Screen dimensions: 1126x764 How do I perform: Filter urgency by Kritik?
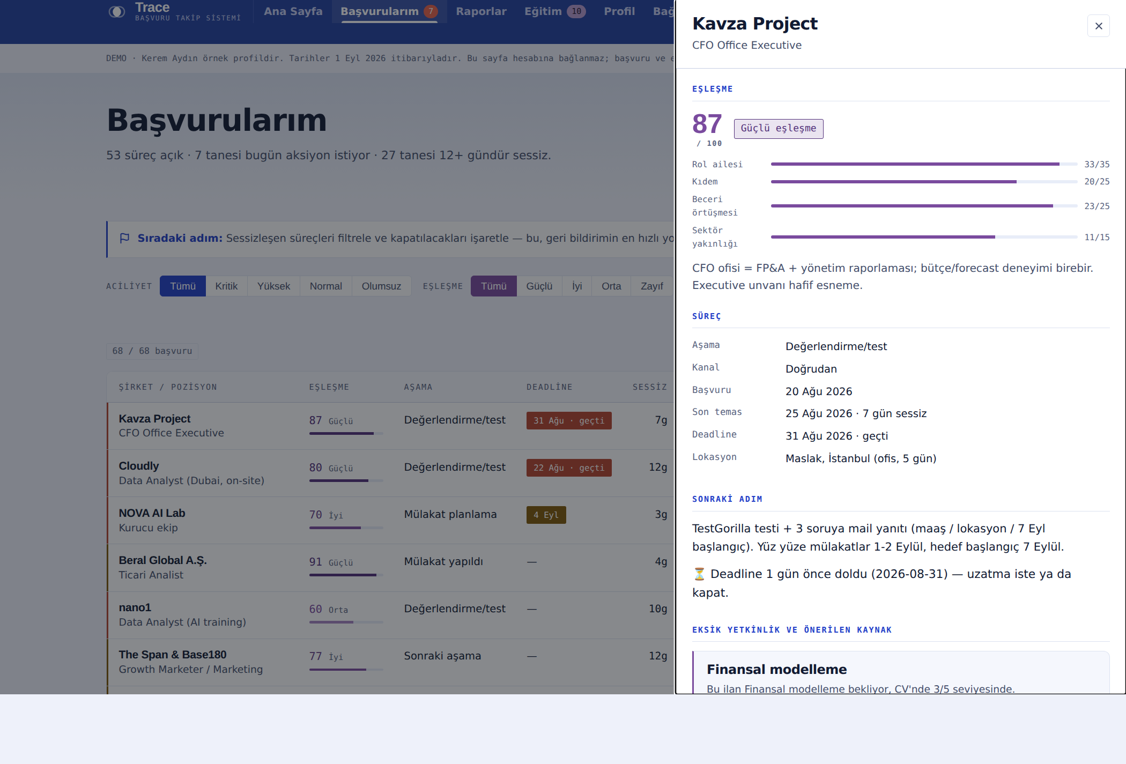(x=226, y=286)
